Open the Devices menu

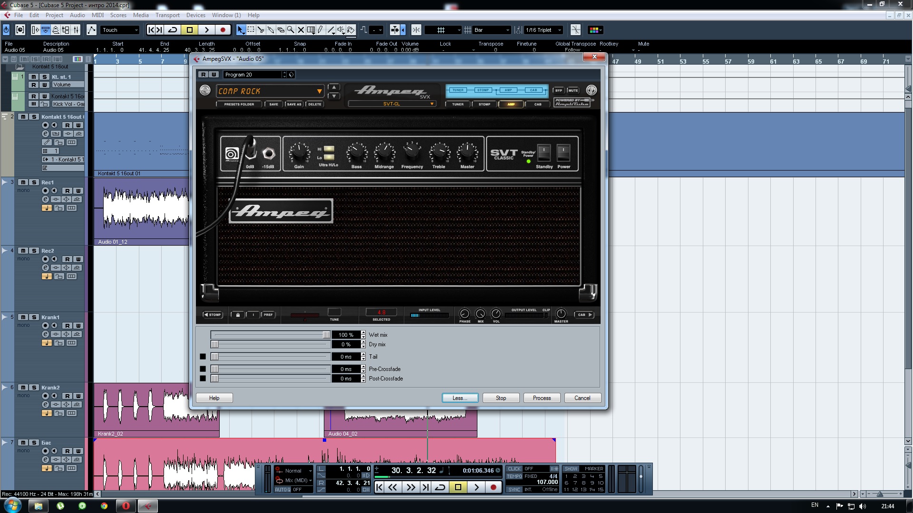point(195,15)
